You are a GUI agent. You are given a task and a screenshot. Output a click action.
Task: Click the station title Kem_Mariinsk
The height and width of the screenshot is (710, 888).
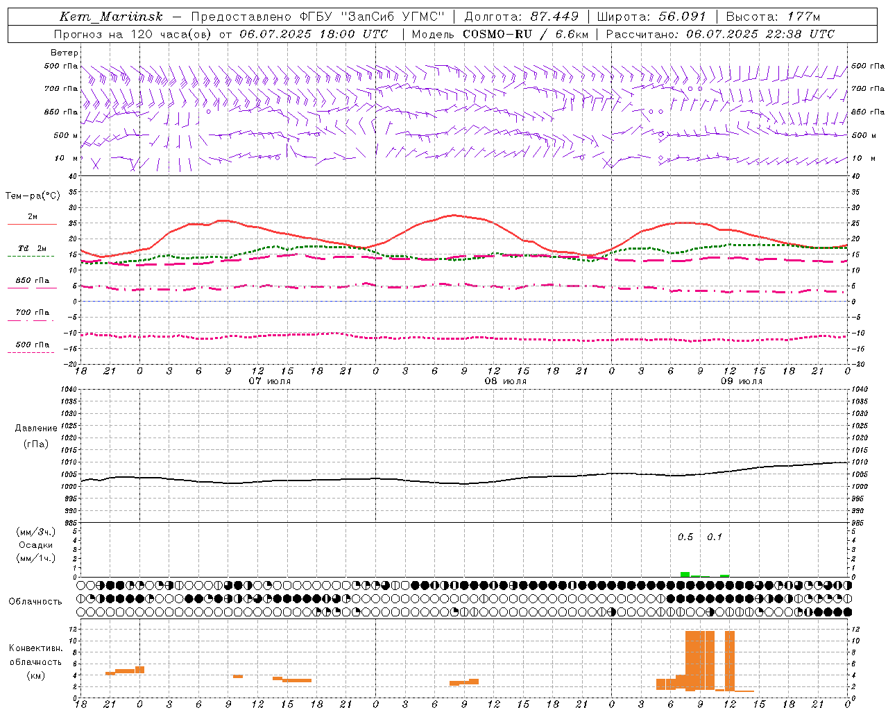[x=111, y=17]
